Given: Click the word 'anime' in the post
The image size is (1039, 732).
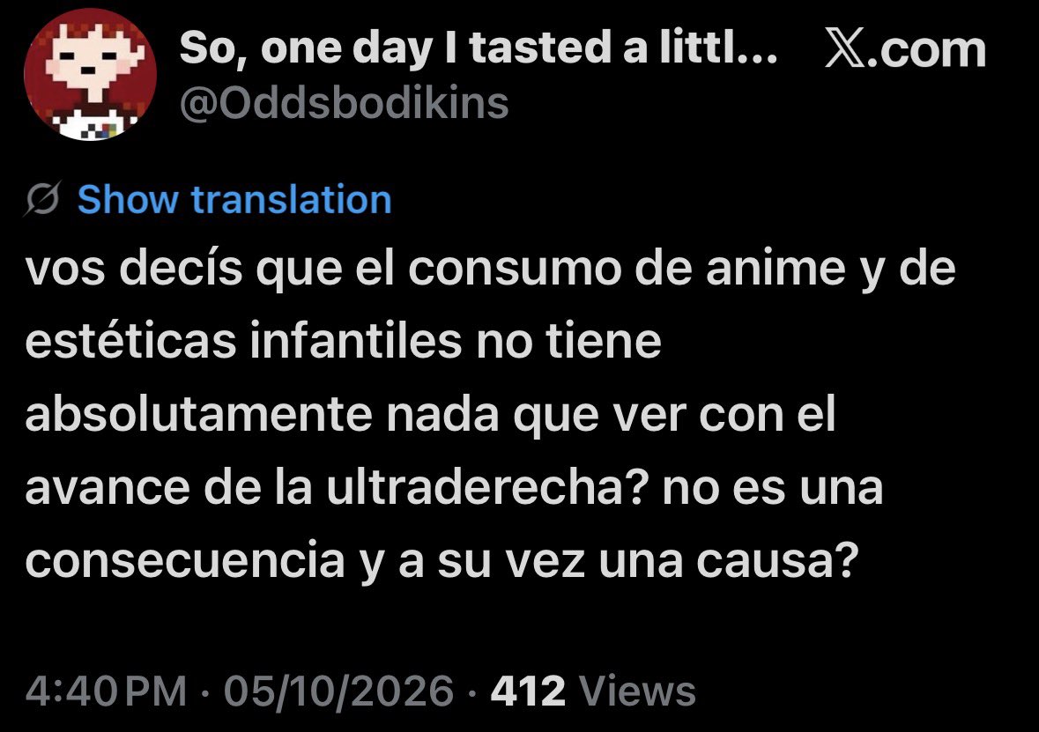Looking at the screenshot, I should pyautogui.click(x=776, y=269).
